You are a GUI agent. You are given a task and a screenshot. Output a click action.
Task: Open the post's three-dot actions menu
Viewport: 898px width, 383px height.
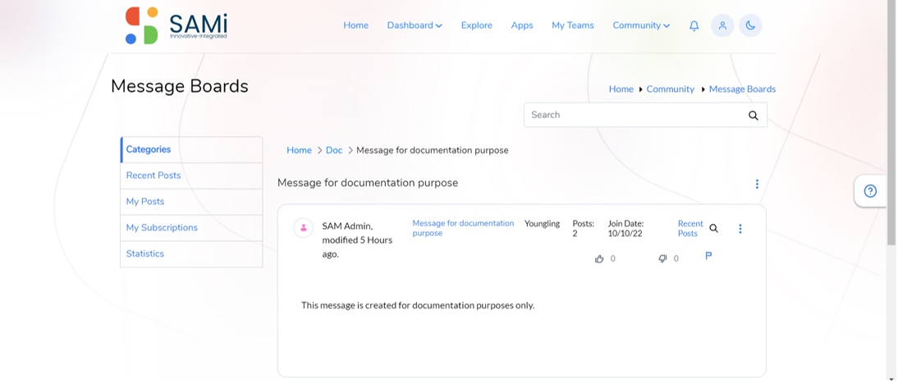pos(740,229)
